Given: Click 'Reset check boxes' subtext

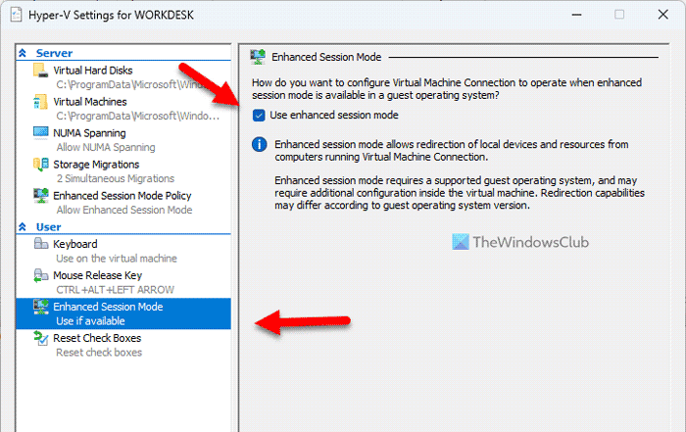Looking at the screenshot, I should (99, 353).
